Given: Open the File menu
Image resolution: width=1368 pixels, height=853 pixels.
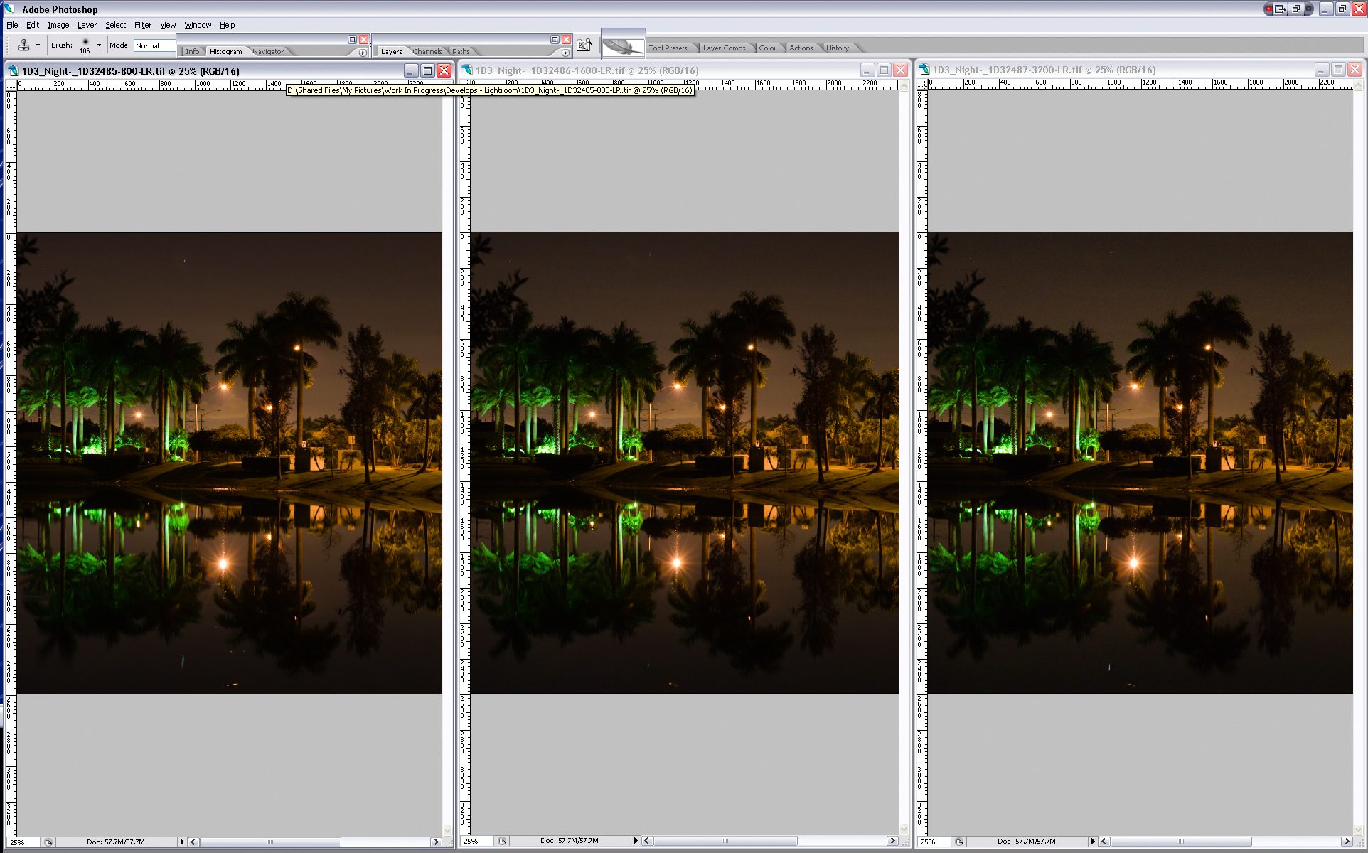Looking at the screenshot, I should coord(12,25).
